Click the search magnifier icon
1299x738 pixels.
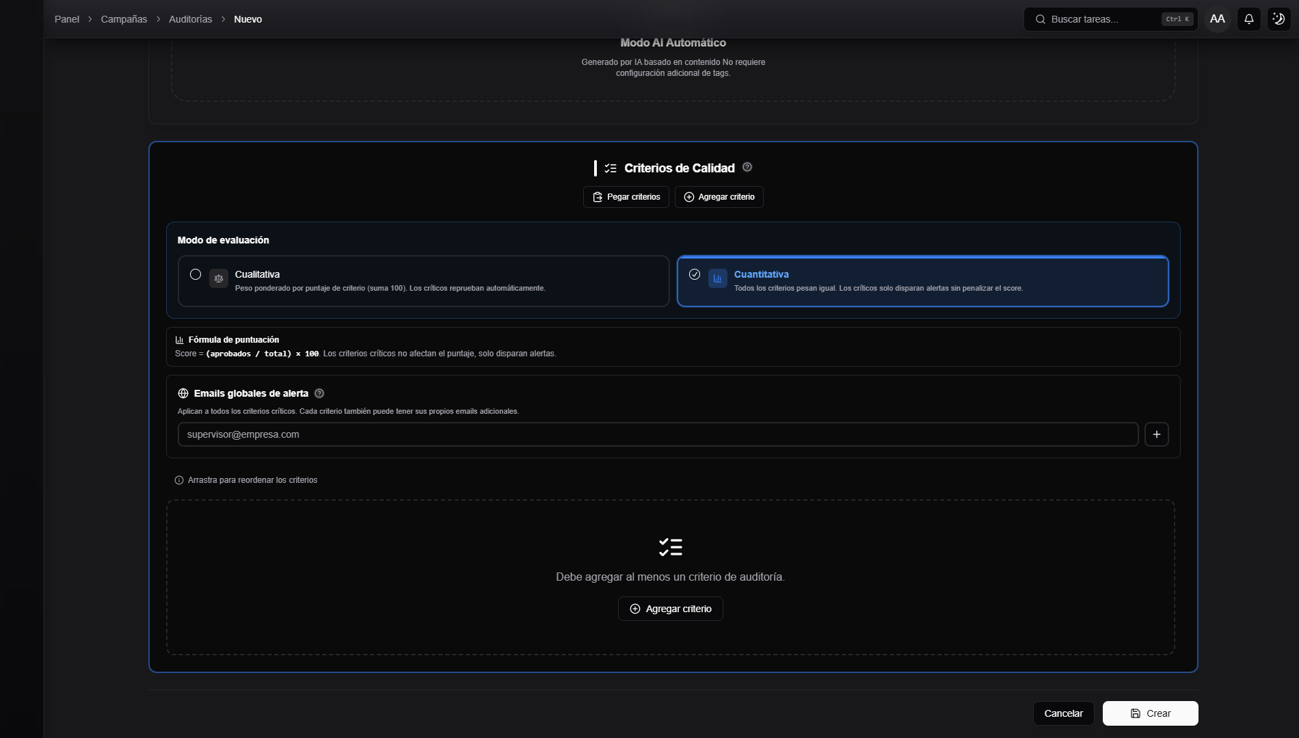(1040, 19)
